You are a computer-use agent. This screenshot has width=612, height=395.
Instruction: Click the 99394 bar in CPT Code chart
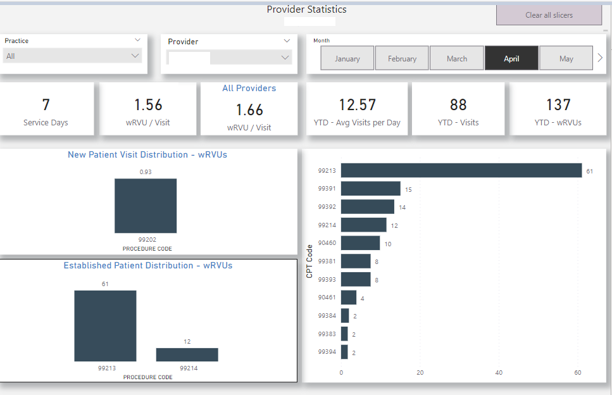tap(344, 352)
